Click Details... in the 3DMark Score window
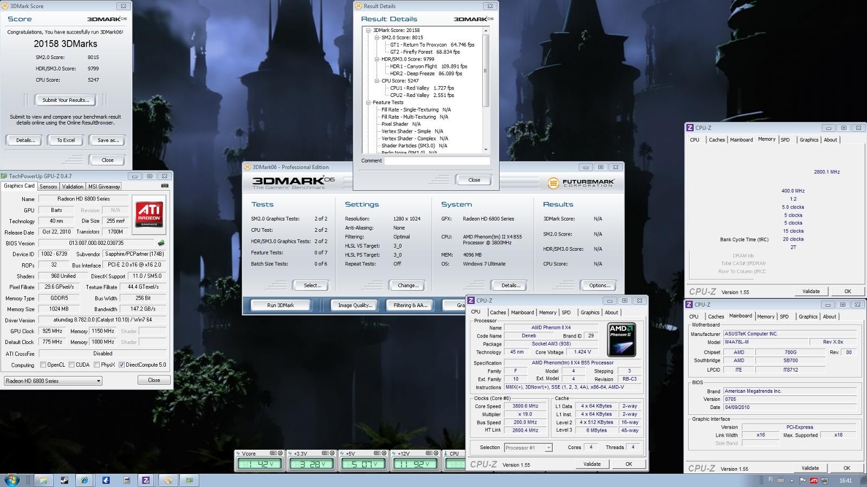The width and height of the screenshot is (867, 487). 25,140
